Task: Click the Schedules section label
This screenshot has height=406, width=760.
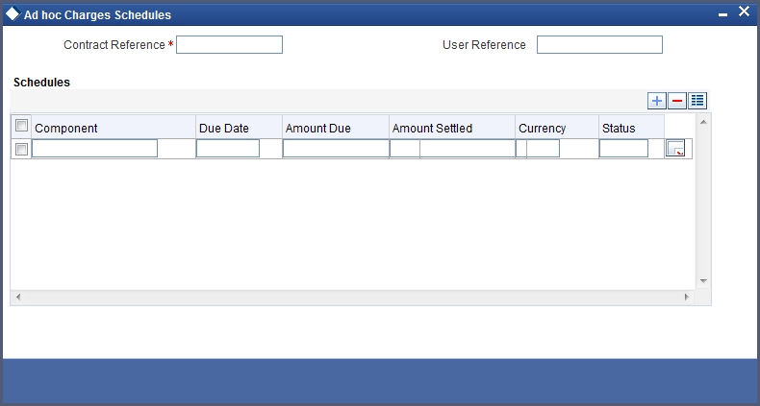Action: (41, 83)
